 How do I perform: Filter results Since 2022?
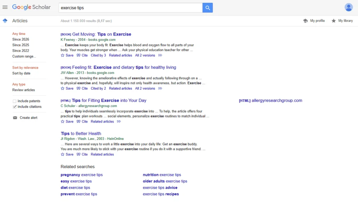(21, 51)
